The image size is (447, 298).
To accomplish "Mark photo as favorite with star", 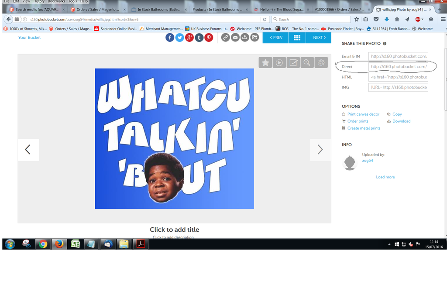I will click(265, 62).
